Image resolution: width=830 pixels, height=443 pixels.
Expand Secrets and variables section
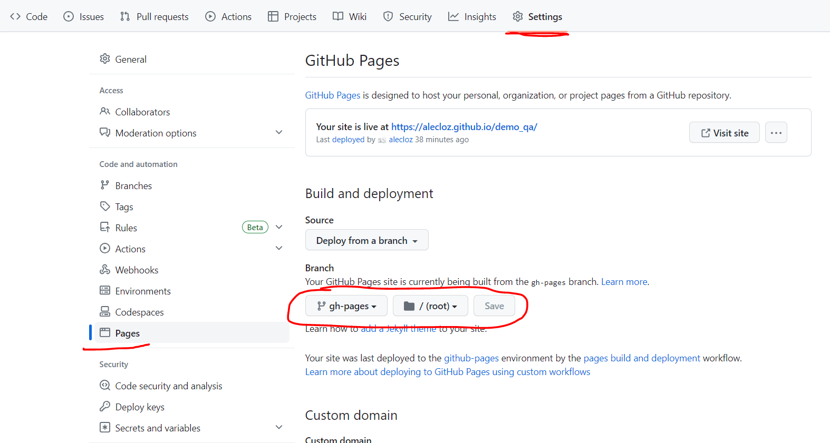click(279, 427)
